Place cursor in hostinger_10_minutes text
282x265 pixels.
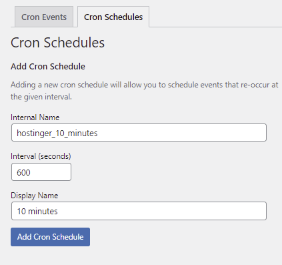[57, 133]
